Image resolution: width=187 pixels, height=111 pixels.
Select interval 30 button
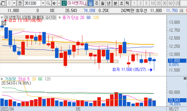pyautogui.click(x=165, y=3)
